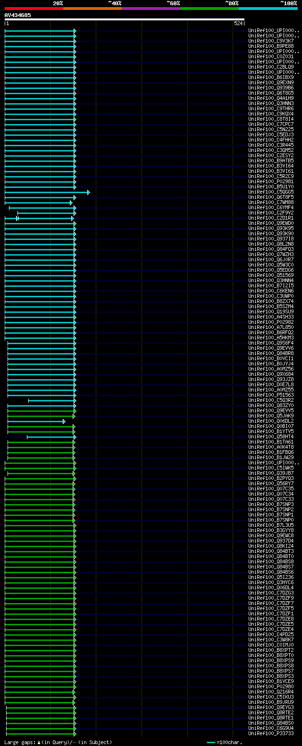Open hit UniRef100_D0E7L8

coord(271,385)
